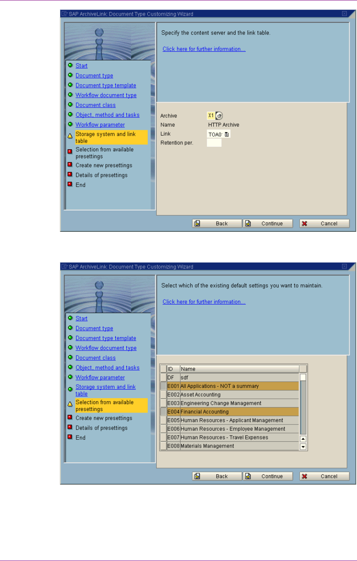Click Cancel in the storage system wizard window
The image size is (357, 561).
(x=324, y=224)
